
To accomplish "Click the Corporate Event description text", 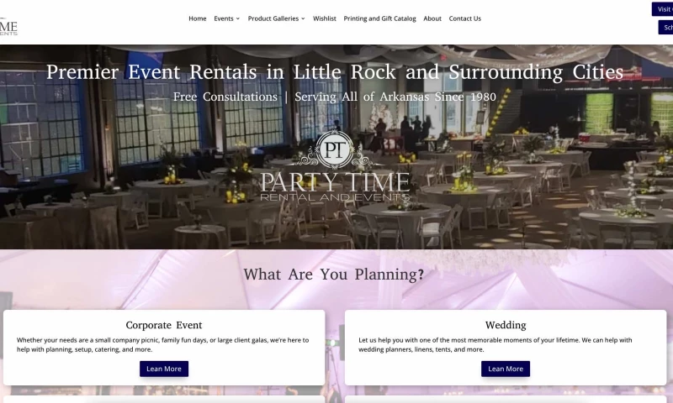I will 162,345.
